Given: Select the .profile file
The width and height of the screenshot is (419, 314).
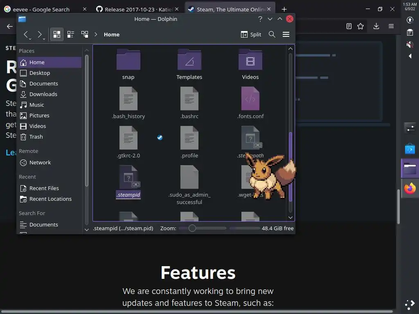Looking at the screenshot, I should point(189,142).
